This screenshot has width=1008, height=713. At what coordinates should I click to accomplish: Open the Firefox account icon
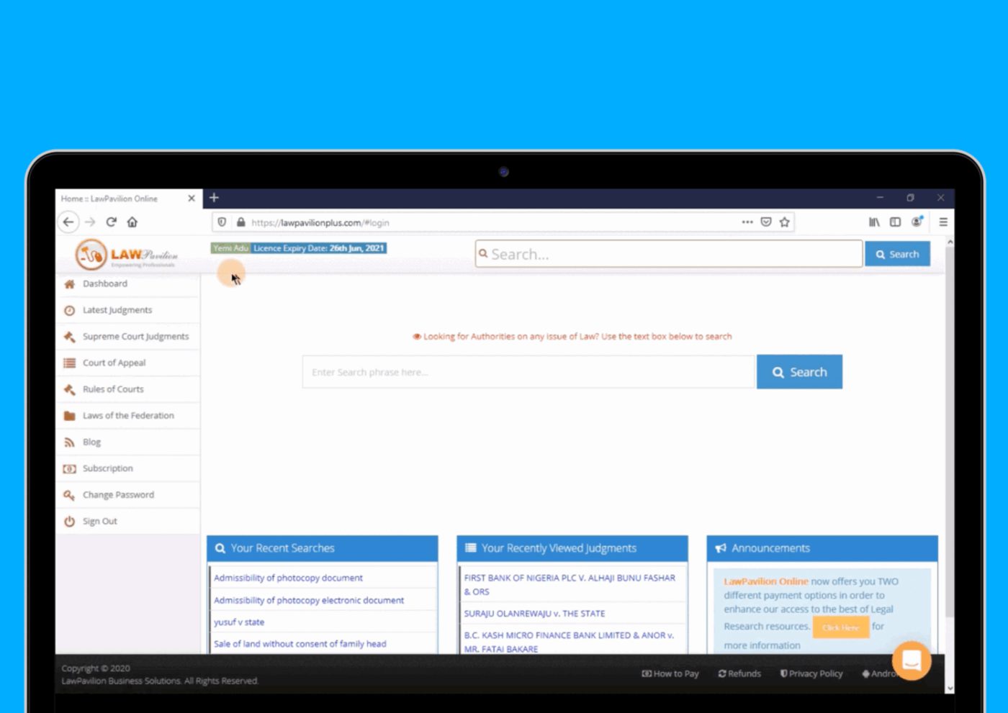pyautogui.click(x=917, y=222)
